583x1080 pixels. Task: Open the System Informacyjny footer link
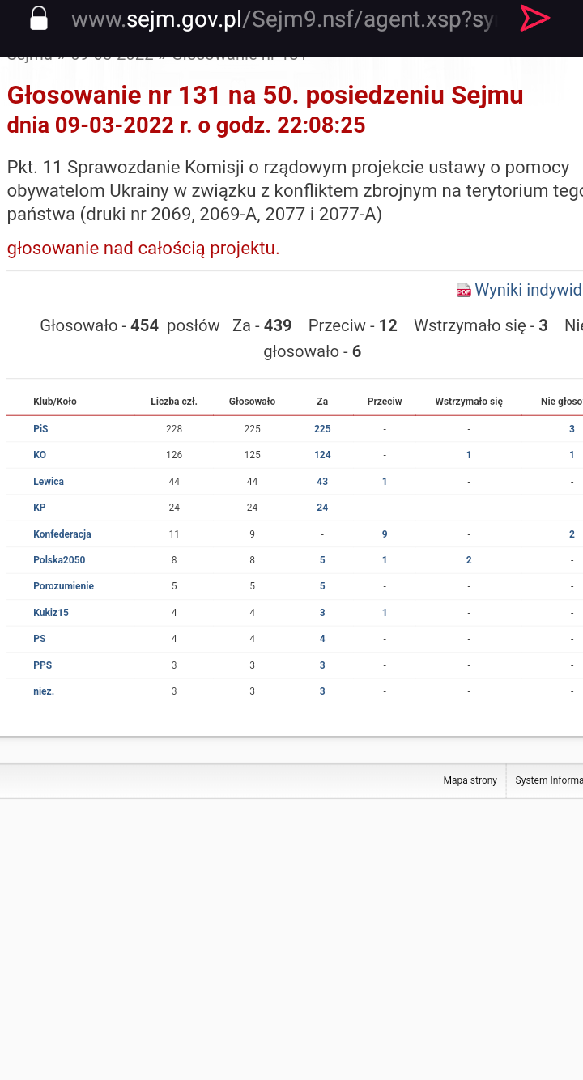pyautogui.click(x=548, y=780)
